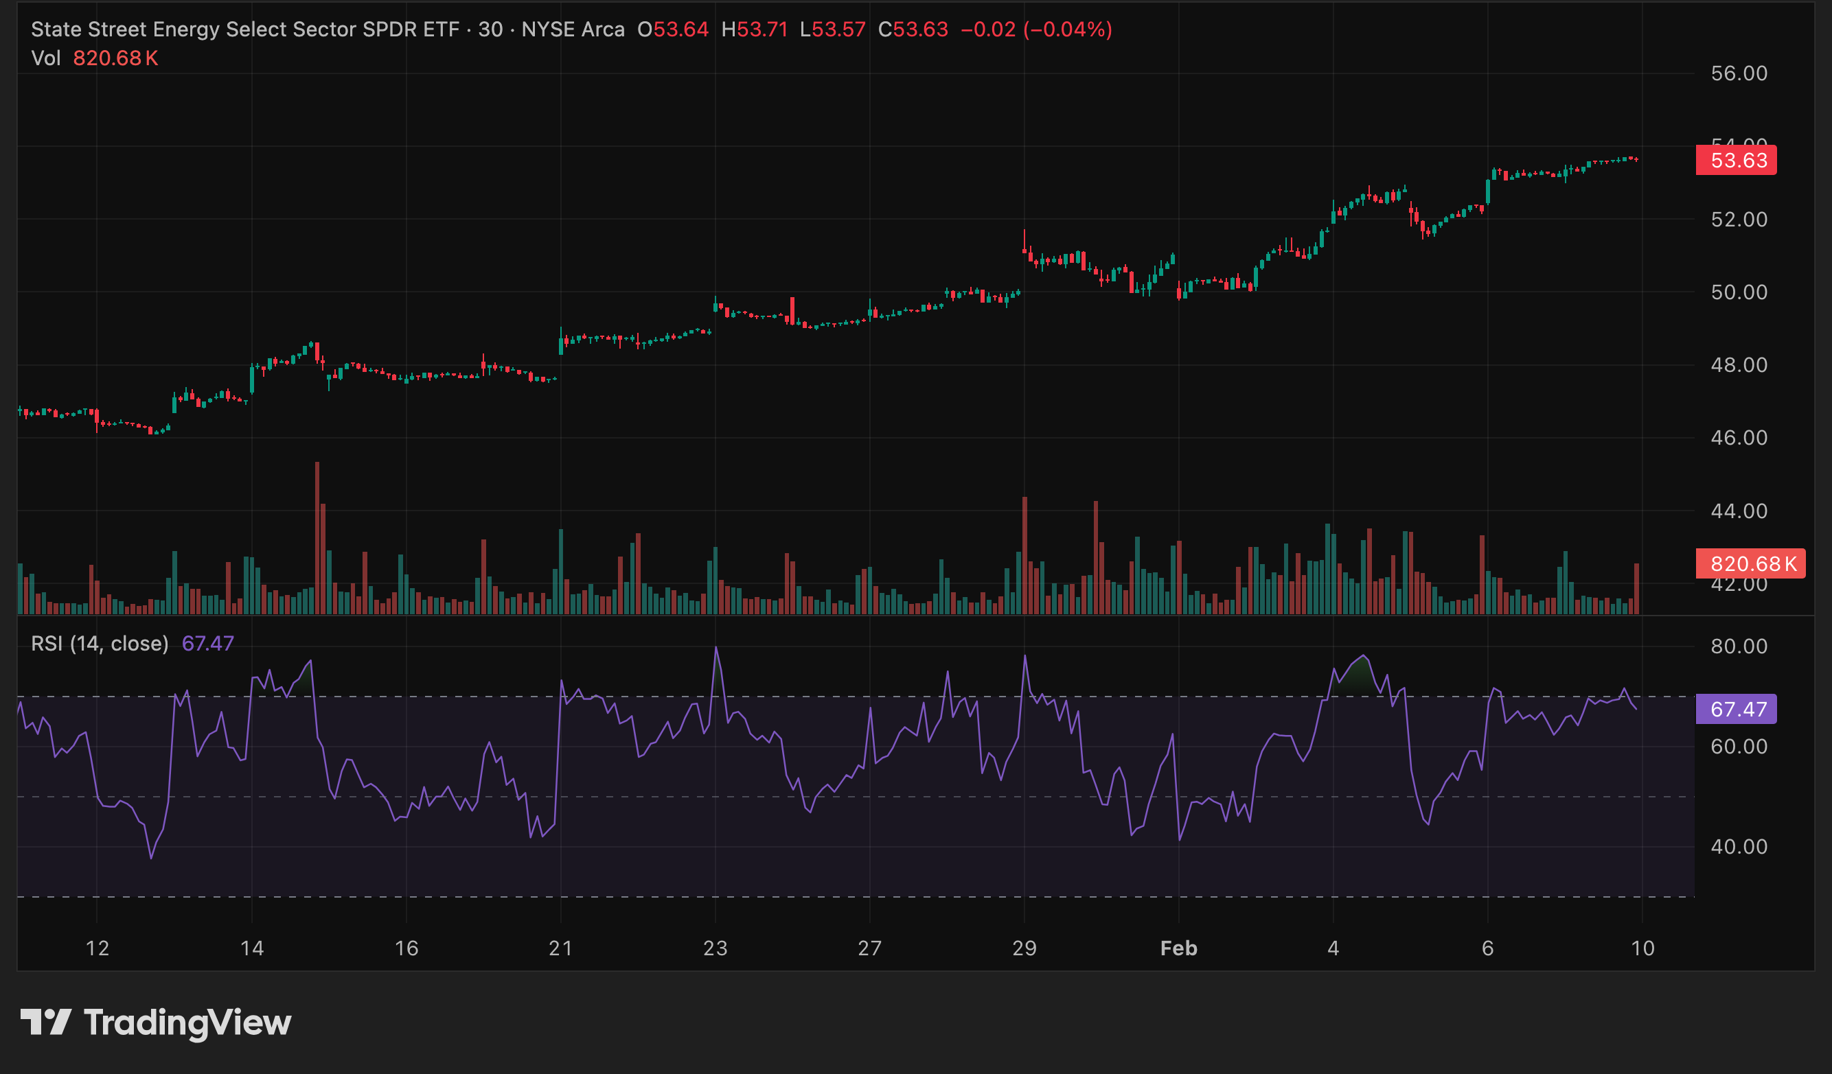The width and height of the screenshot is (1832, 1074).
Task: Click the purple 67.47 RSI axis tag
Action: click(x=1736, y=708)
